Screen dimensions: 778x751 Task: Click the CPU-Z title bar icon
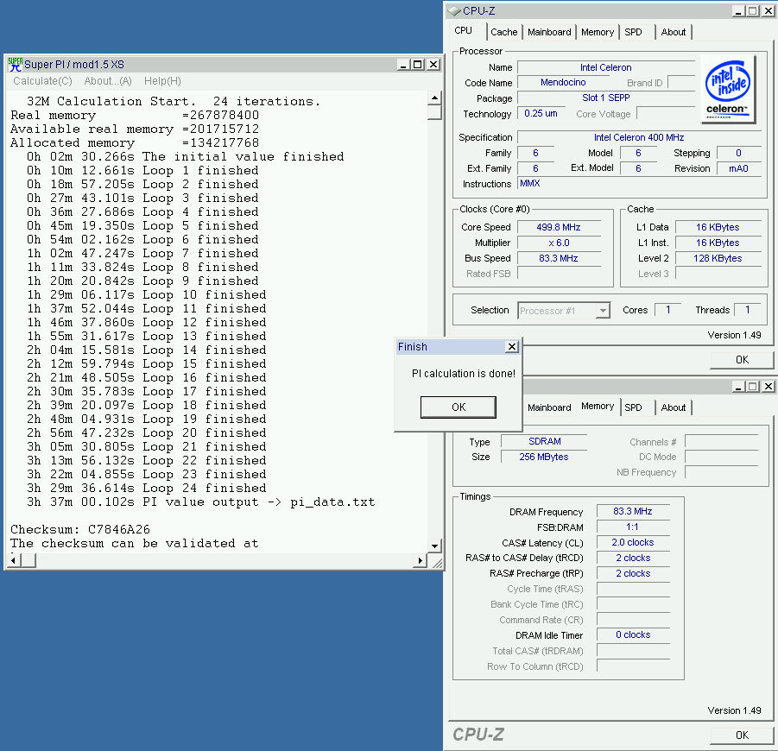coord(454,11)
